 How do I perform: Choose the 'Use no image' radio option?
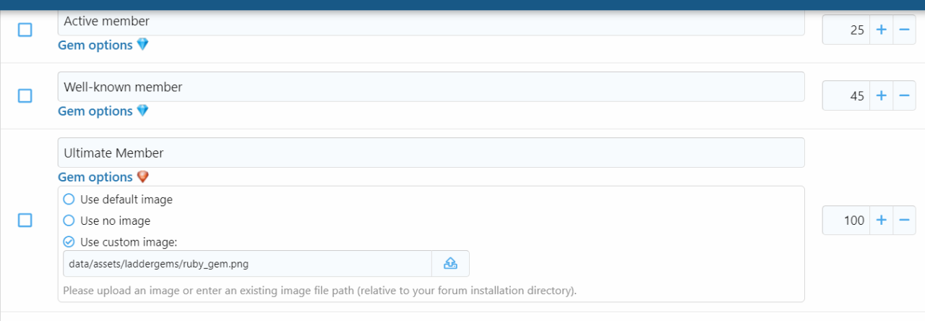[69, 221]
